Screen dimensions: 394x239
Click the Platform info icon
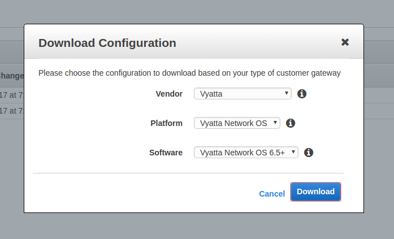(x=291, y=123)
